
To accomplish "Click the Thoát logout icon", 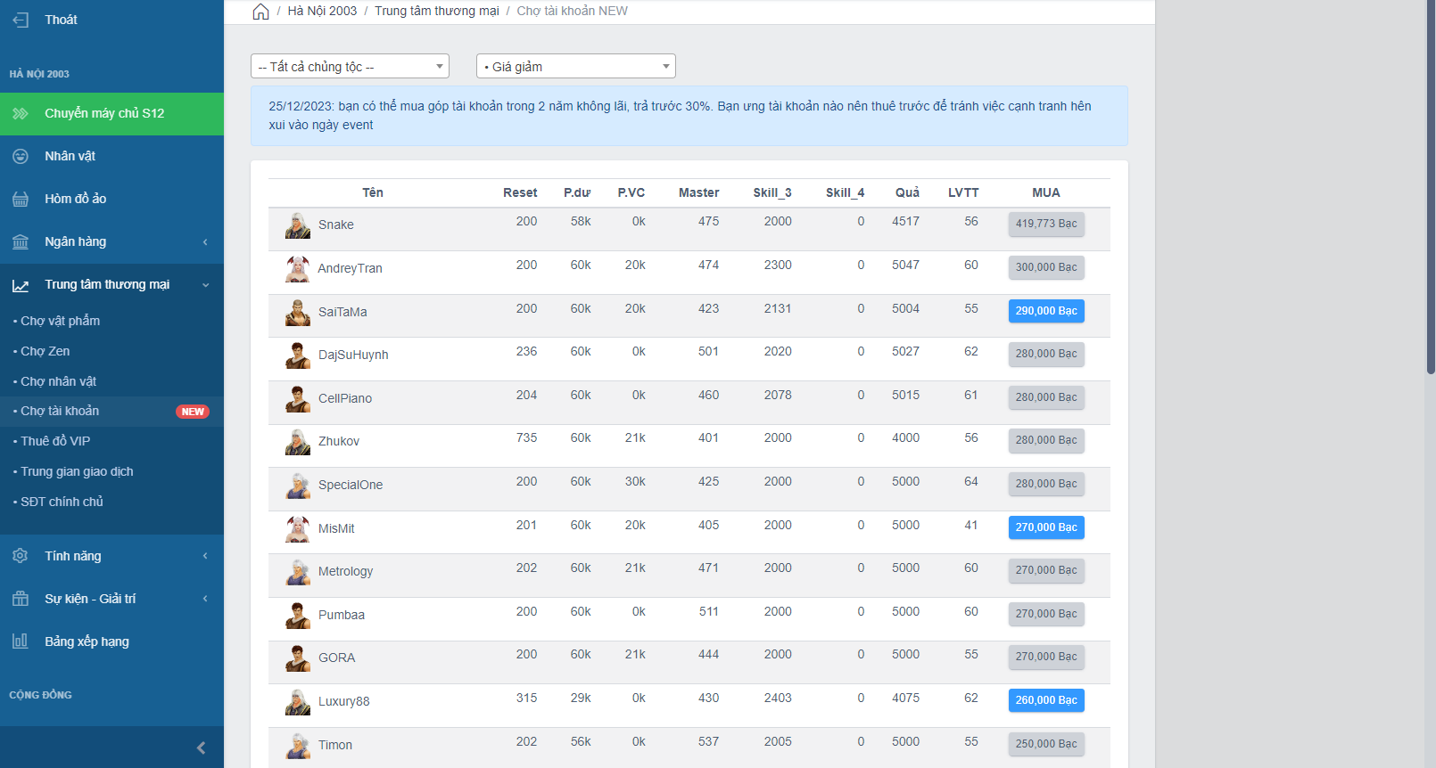I will coord(21,20).
